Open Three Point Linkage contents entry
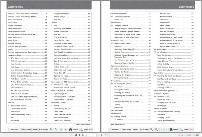The height and width of the screenshot is (137, 202). [70, 102]
